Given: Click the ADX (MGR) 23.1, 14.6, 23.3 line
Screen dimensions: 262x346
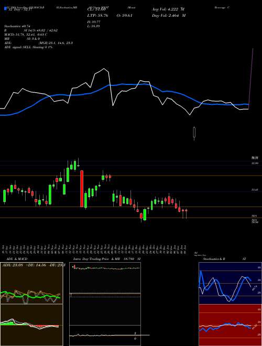Looking at the screenshot, I should point(39,43).
